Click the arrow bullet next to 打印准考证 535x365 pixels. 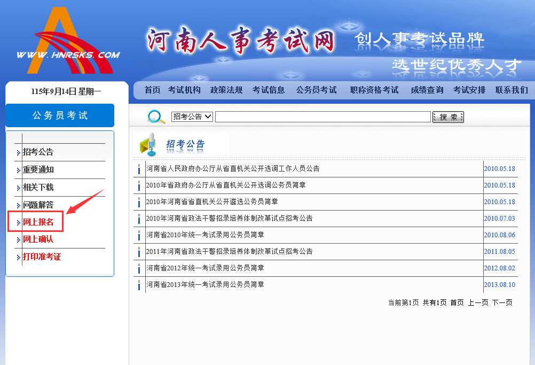pos(19,258)
